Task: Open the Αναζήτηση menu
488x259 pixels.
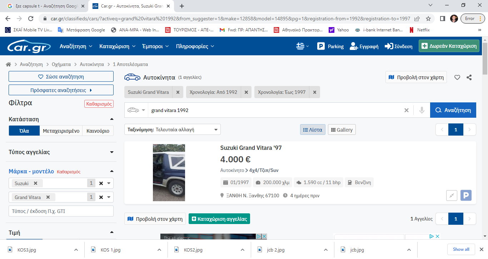Action: click(x=76, y=46)
